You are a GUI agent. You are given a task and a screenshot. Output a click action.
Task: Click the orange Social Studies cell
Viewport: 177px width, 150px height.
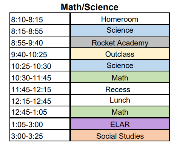click(120, 135)
